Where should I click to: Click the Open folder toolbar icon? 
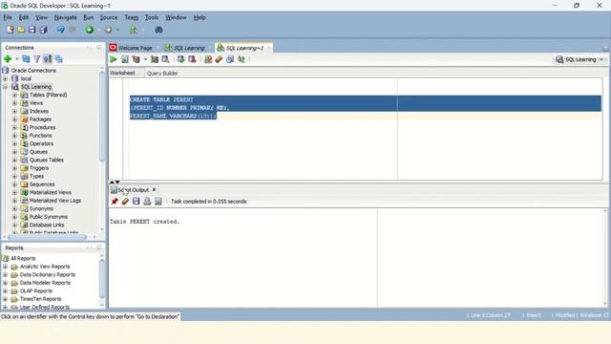pos(21,30)
